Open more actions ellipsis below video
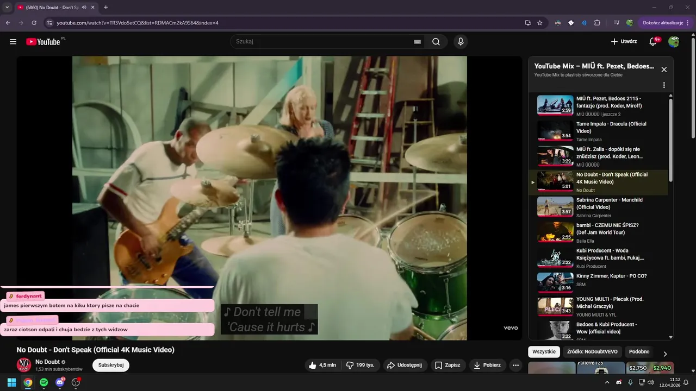 point(516,365)
